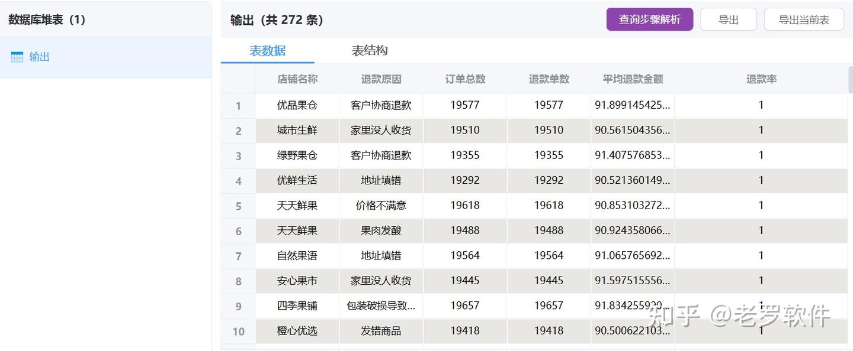Image resolution: width=853 pixels, height=351 pixels.
Task: Click the 自然果语 store cell
Action: coord(297,256)
